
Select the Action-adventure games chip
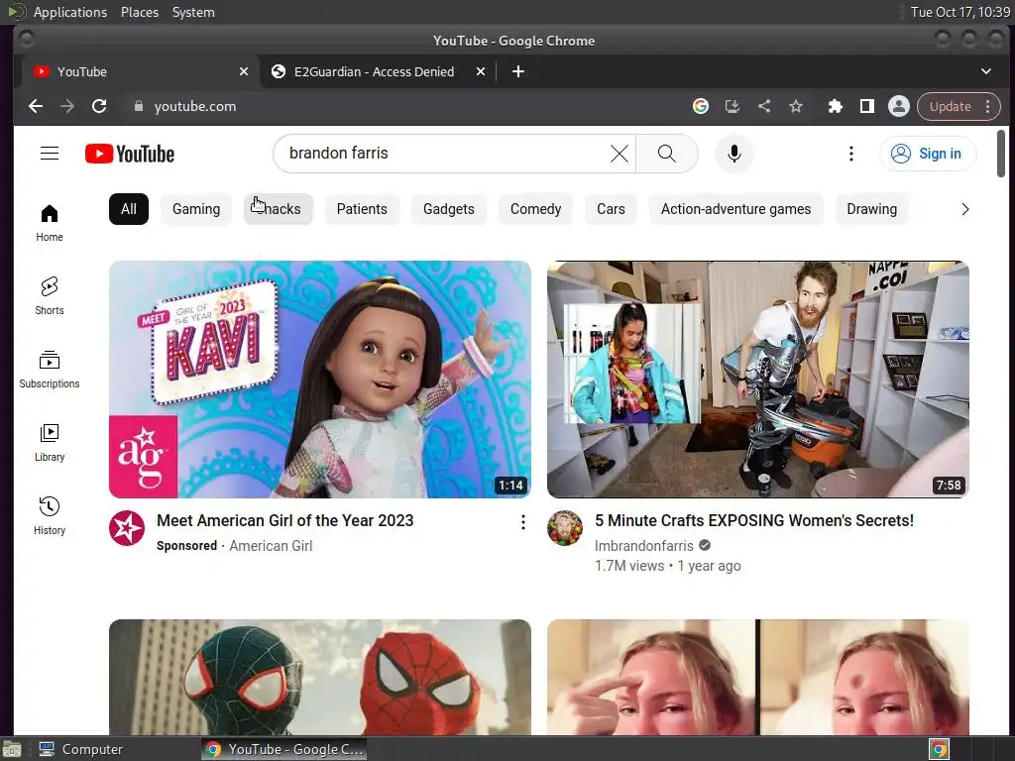[736, 209]
